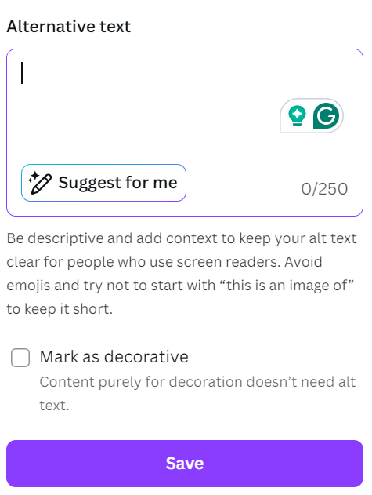Viewport: 372px width, 495px height.
Task: Click the Save button
Action: point(185,464)
